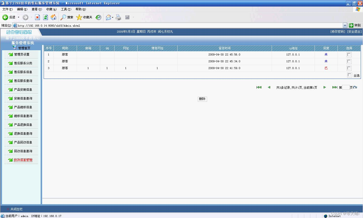Click the home toolbar icon
Screen dimensions: 363x218
pos(53,17)
